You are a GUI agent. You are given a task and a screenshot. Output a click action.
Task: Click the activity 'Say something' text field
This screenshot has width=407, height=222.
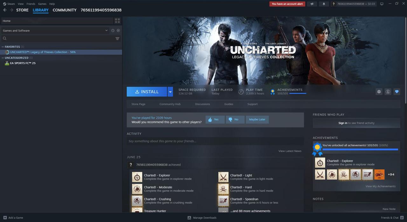pyautogui.click(x=215, y=141)
